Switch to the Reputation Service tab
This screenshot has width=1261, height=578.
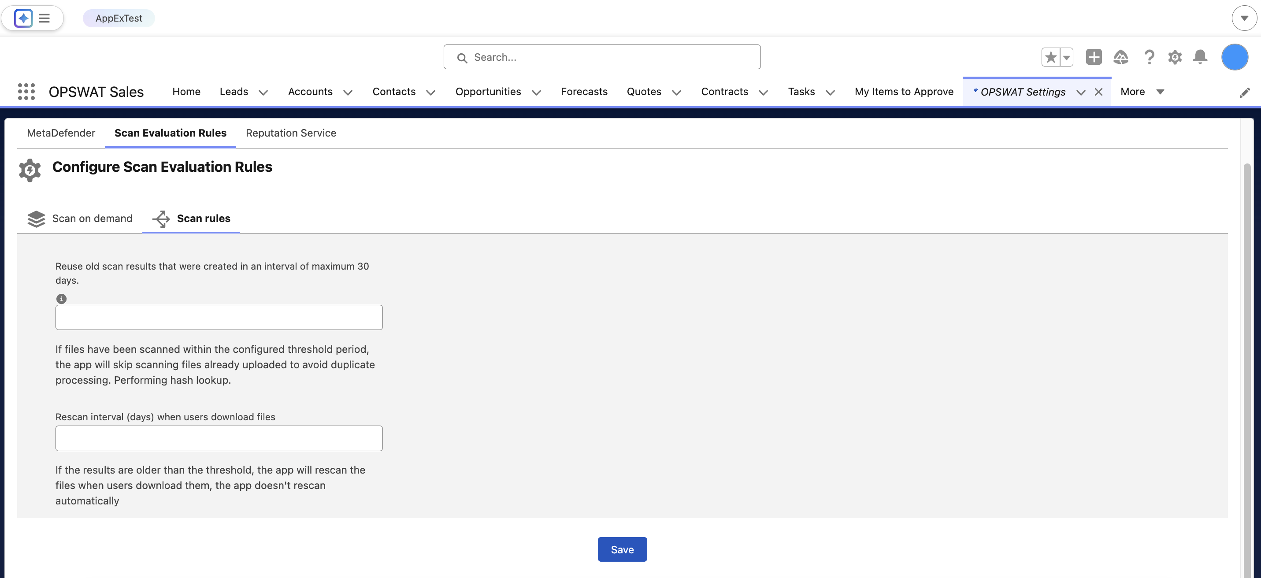[x=291, y=133]
